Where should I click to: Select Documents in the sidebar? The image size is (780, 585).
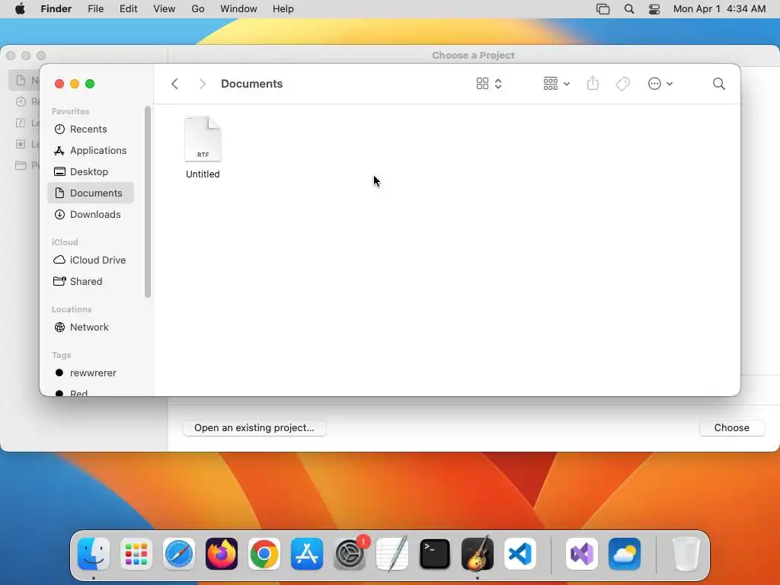(91, 193)
